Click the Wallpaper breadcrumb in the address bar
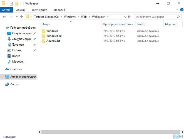The width and height of the screenshot is (184, 139). (x=98, y=17)
